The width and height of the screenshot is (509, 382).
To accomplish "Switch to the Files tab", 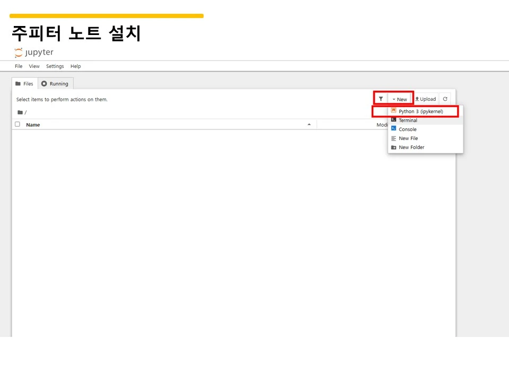I will coord(25,84).
